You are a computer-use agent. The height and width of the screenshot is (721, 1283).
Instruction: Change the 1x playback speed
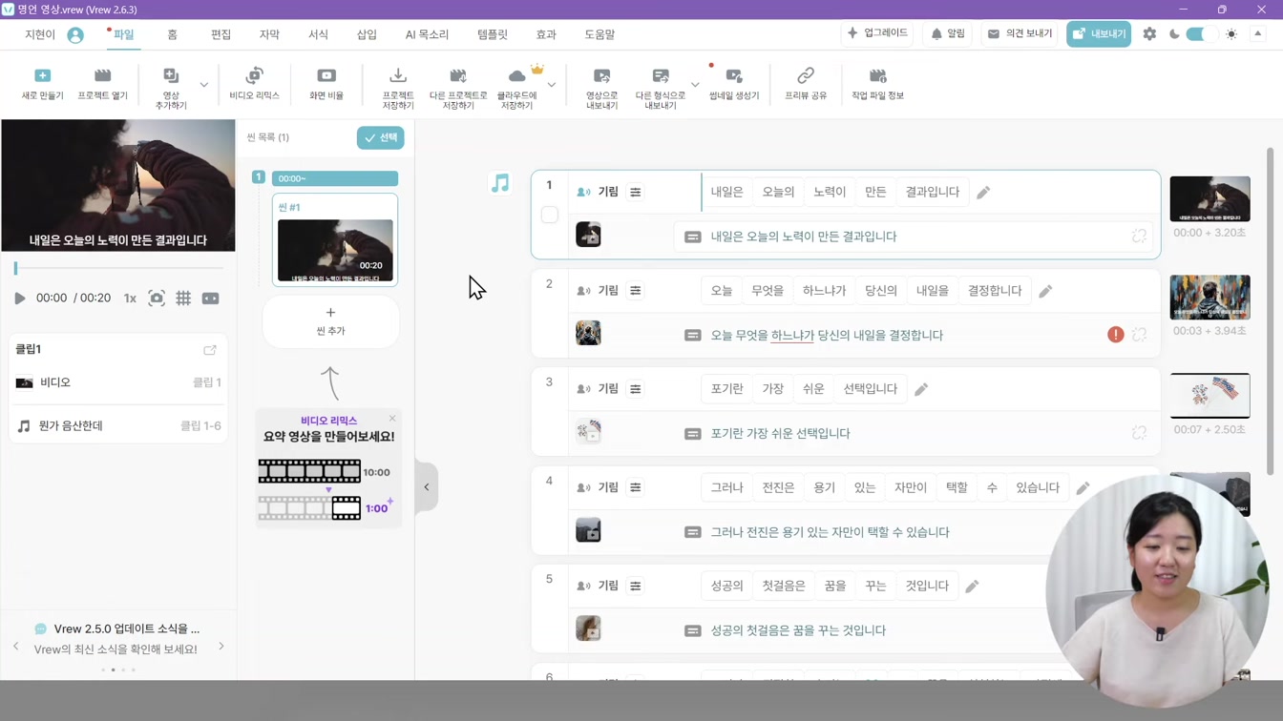(130, 299)
